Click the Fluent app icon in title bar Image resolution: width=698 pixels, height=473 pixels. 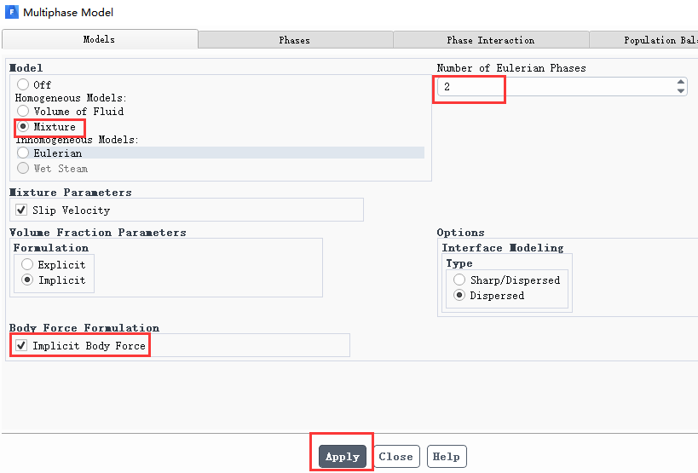coord(12,12)
